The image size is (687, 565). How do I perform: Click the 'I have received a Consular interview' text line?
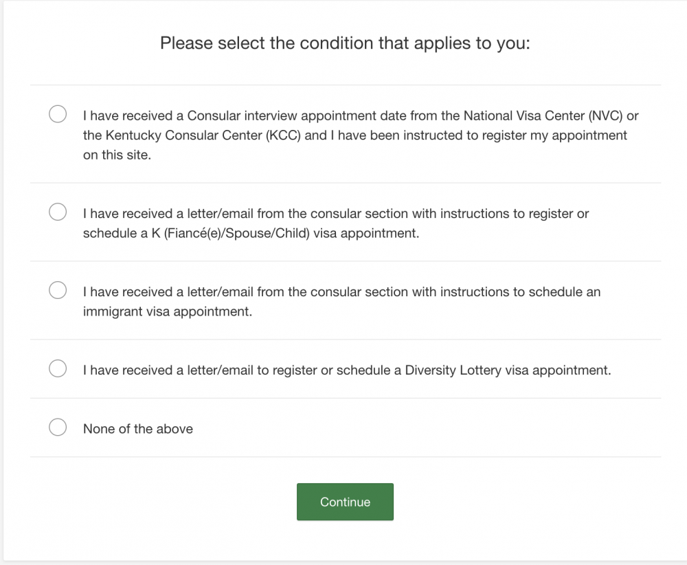point(361,115)
